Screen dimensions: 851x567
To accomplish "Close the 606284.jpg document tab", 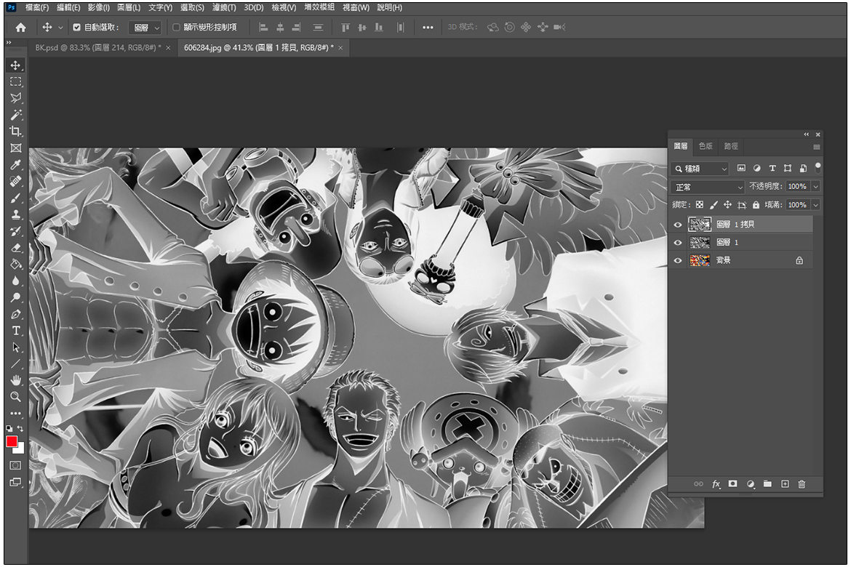I will 340,48.
